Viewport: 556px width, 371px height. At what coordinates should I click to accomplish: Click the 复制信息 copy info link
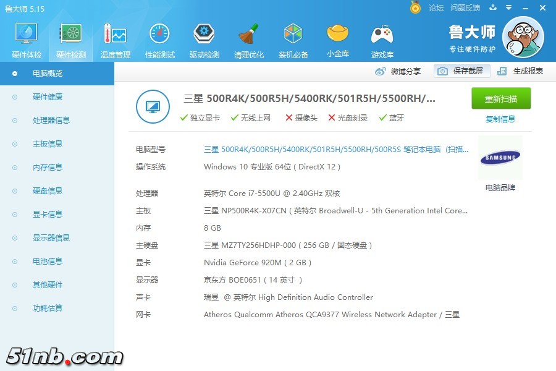pos(500,119)
